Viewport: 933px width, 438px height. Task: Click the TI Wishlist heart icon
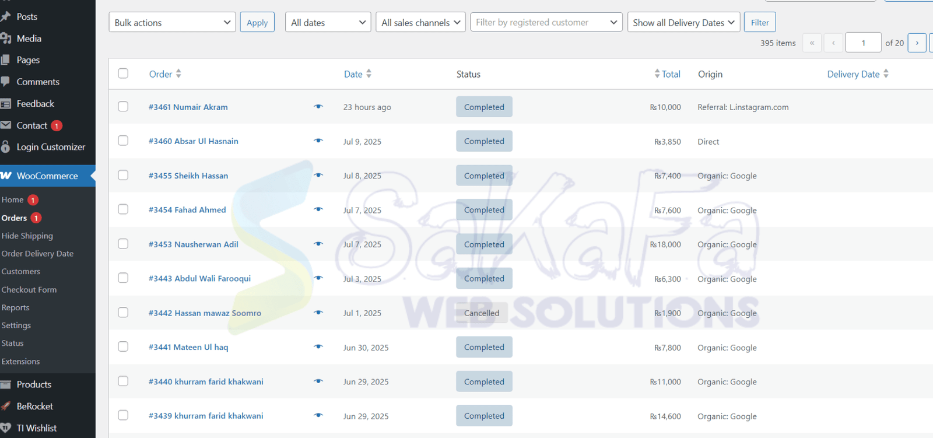[6, 428]
